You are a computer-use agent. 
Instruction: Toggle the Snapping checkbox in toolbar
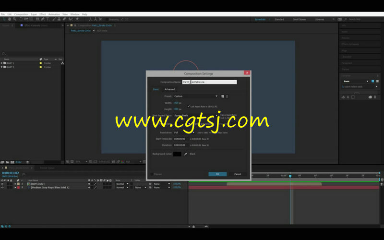107,19
